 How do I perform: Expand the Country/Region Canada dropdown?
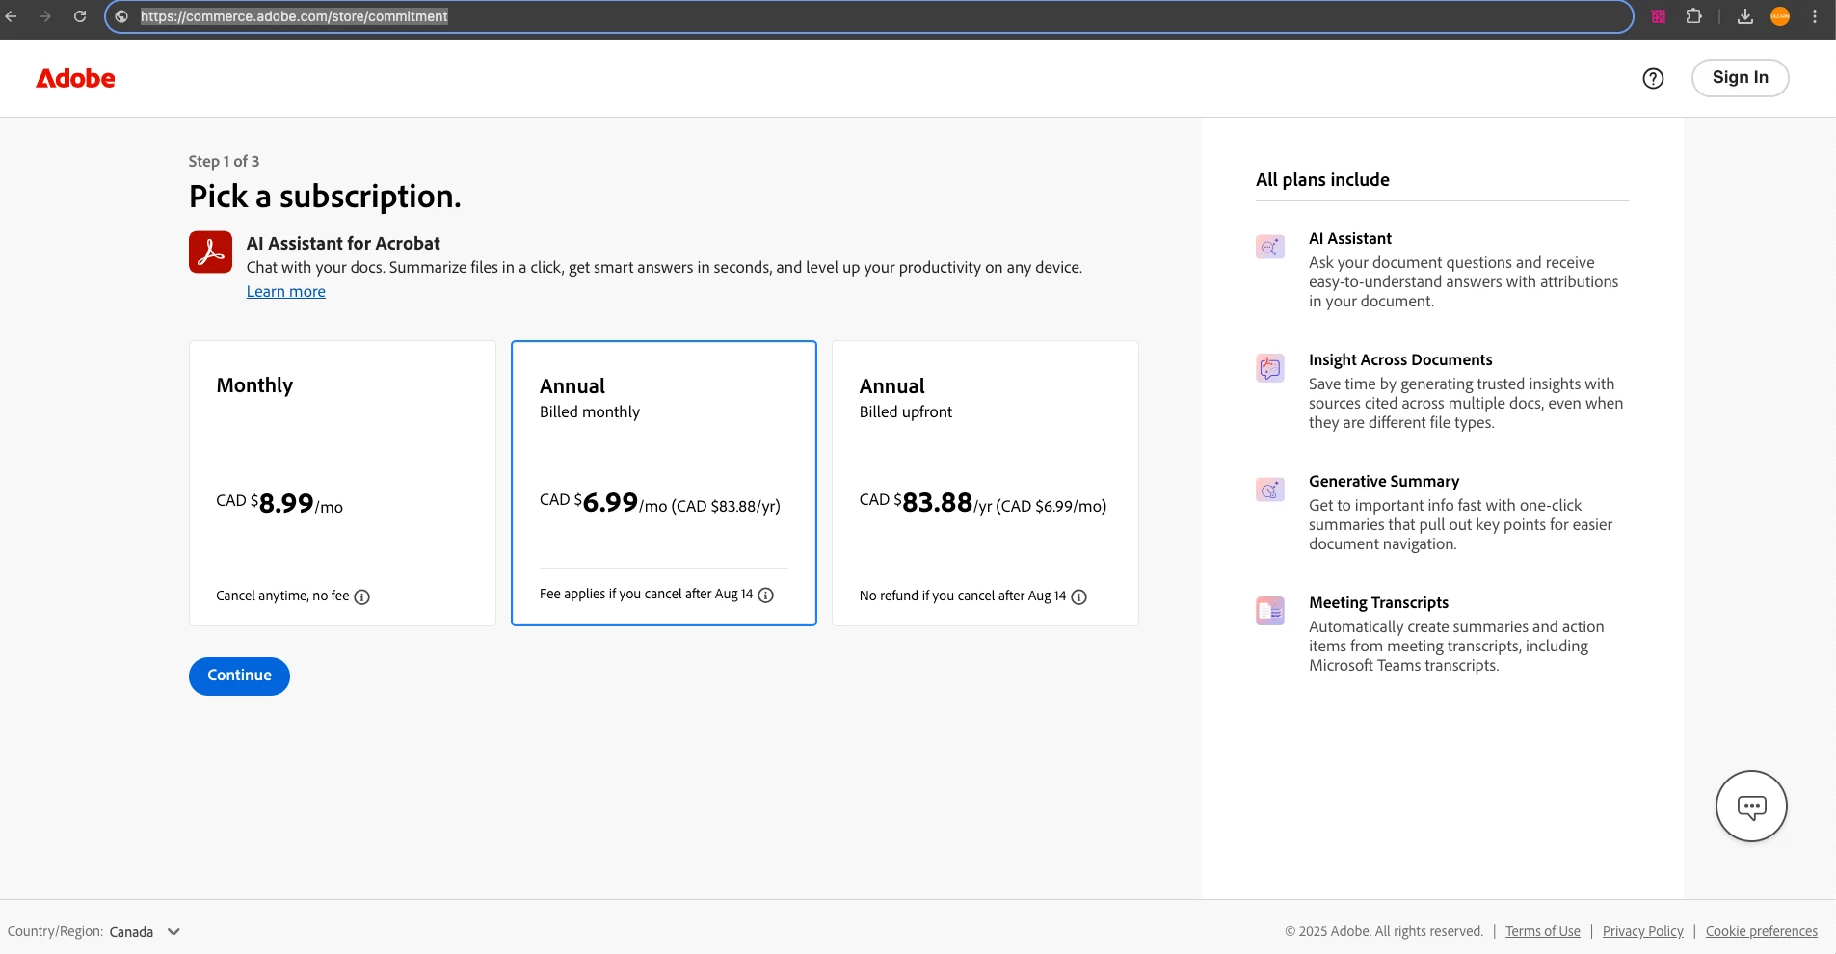(x=145, y=931)
